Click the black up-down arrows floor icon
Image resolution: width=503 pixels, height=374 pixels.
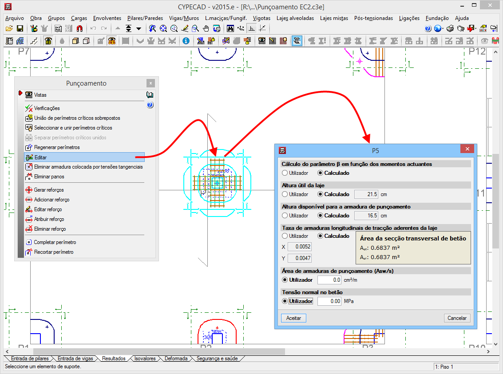point(129,28)
